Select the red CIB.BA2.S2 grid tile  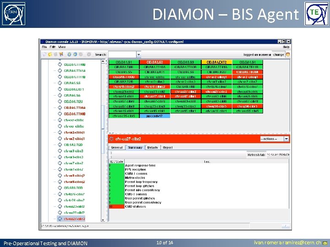tap(154, 62)
